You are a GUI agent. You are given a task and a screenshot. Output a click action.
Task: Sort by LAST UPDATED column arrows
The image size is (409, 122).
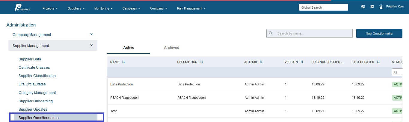click(378, 62)
